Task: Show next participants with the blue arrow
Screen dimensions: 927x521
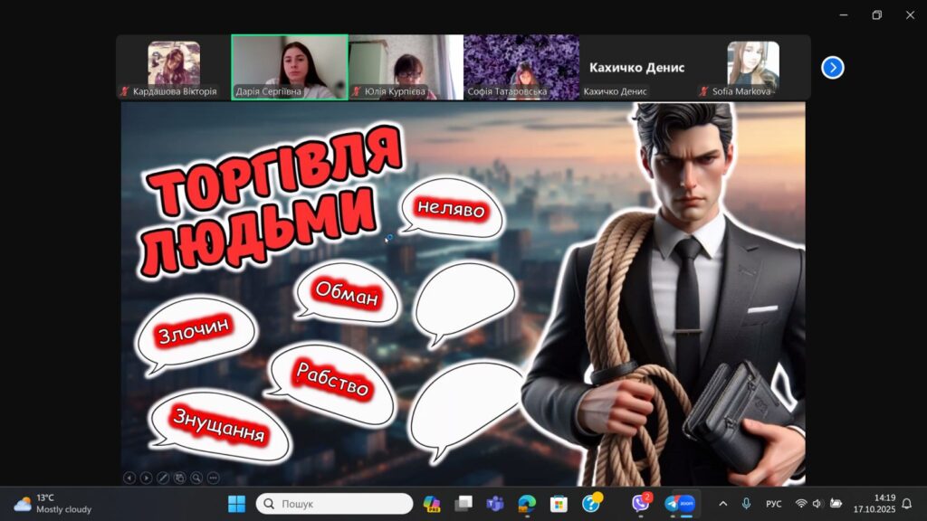Action: click(832, 68)
